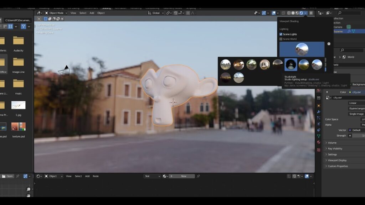
Task: Open the Texture checkered tab icon
Action: [319, 150]
